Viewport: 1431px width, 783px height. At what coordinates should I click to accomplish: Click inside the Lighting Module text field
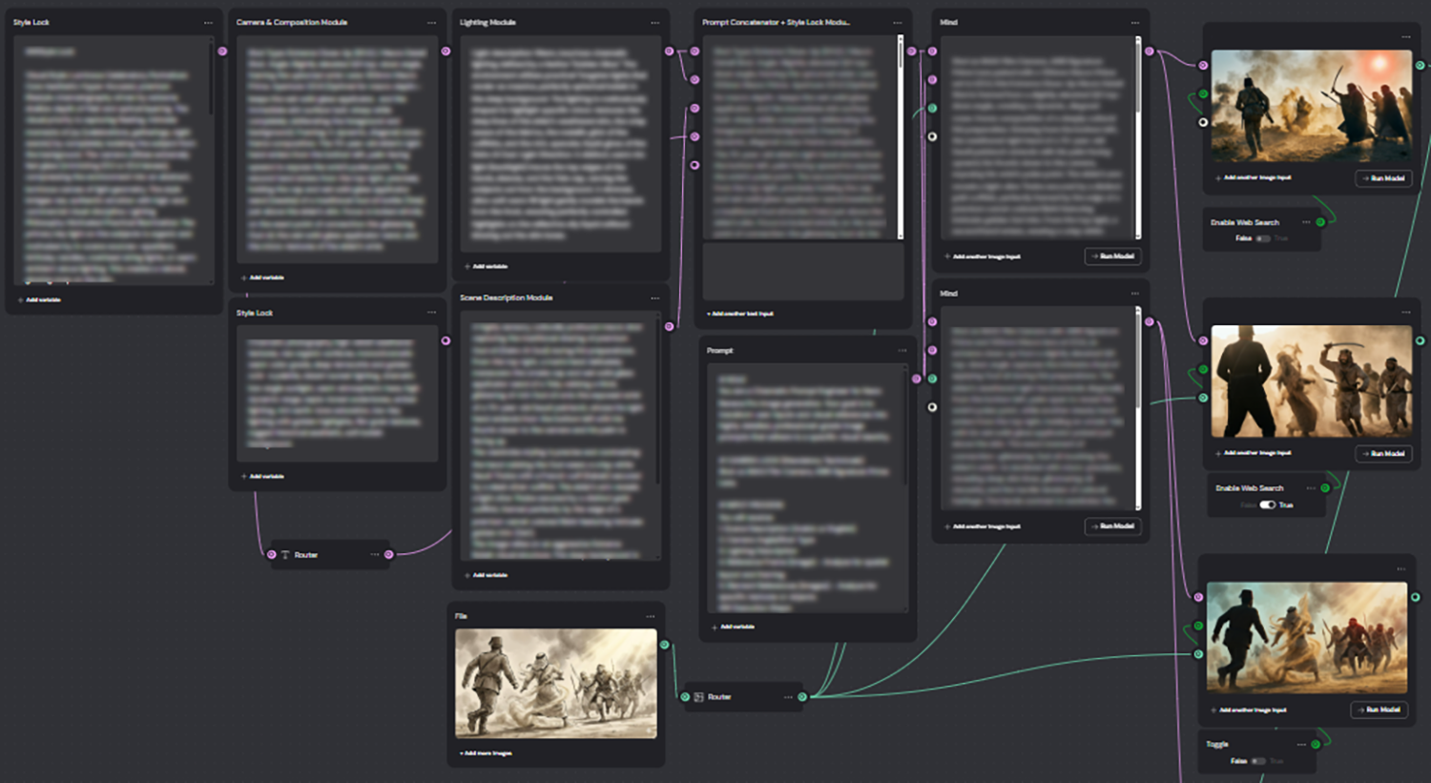click(x=561, y=144)
